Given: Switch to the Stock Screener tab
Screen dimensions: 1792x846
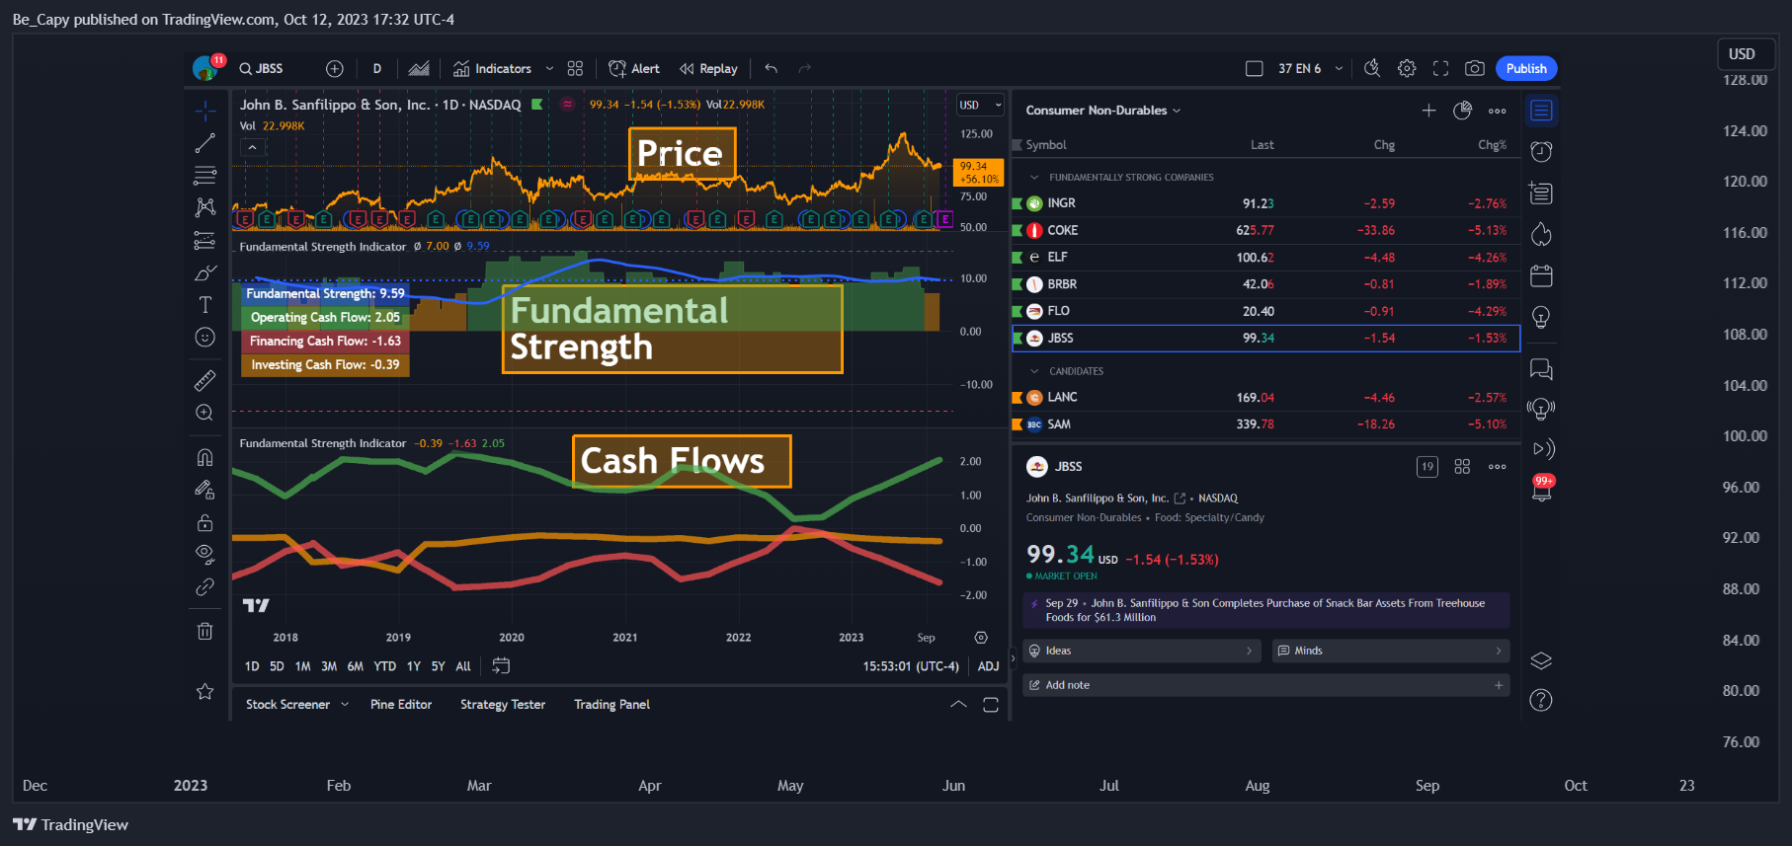Looking at the screenshot, I should (x=287, y=705).
